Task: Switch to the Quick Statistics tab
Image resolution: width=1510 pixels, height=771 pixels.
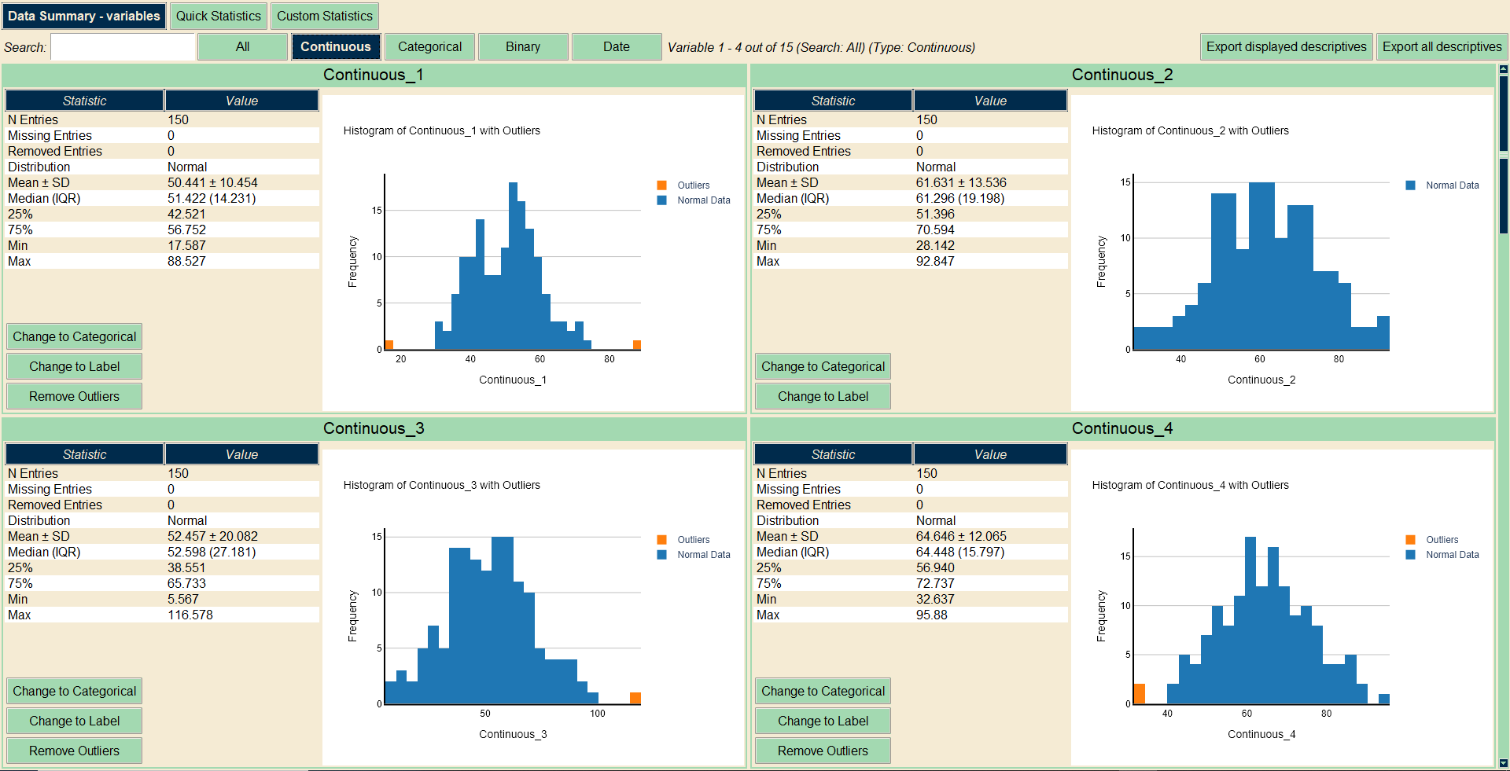Action: 218,16
